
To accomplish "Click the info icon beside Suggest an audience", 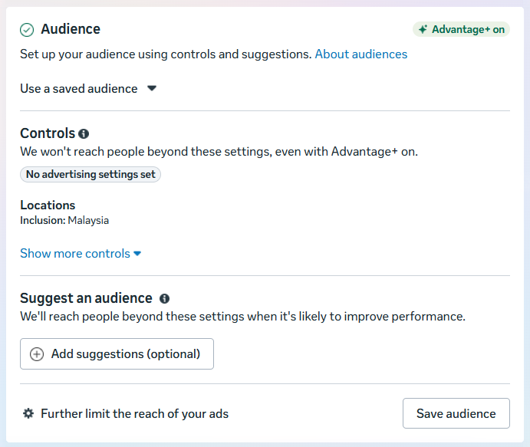I will pos(164,298).
